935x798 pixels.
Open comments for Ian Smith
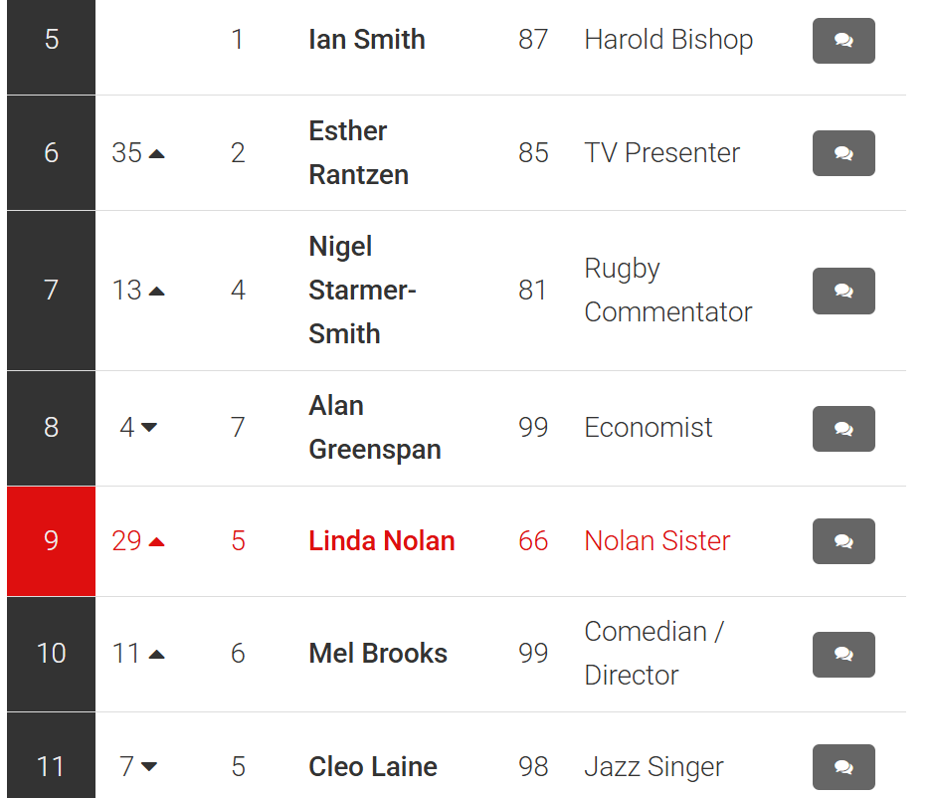(x=842, y=41)
